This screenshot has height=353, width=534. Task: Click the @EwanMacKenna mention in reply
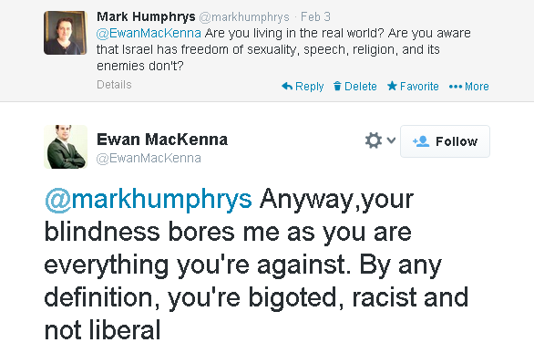click(149, 33)
